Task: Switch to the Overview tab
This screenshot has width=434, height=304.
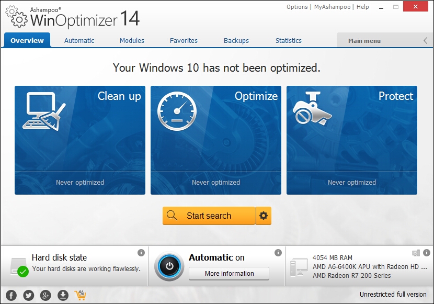Action: [x=27, y=40]
